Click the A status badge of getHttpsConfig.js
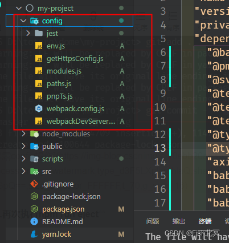229x243 pixels. [122, 59]
